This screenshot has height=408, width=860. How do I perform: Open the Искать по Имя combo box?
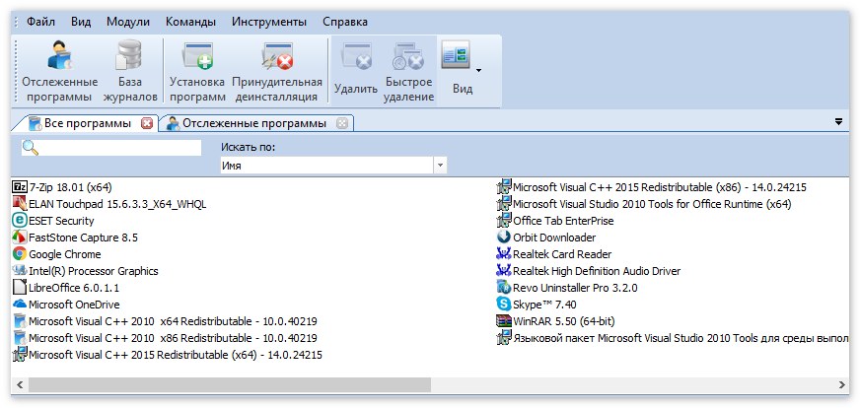tap(333, 165)
